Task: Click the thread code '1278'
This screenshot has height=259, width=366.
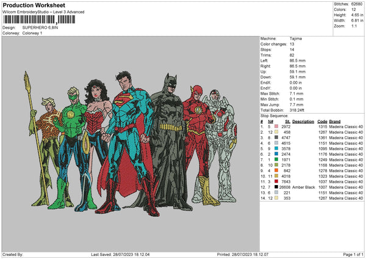Action: point(323,170)
